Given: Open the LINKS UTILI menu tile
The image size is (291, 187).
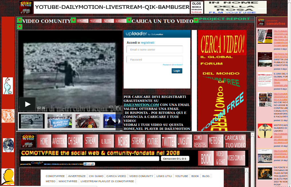Looking at the screenshot, I should (185, 141).
